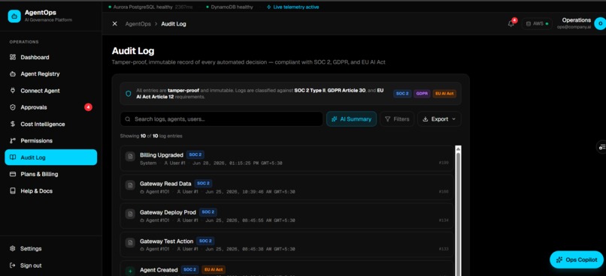Click DynamoDB healthy status
This screenshot has width=606, height=276.
click(229, 7)
